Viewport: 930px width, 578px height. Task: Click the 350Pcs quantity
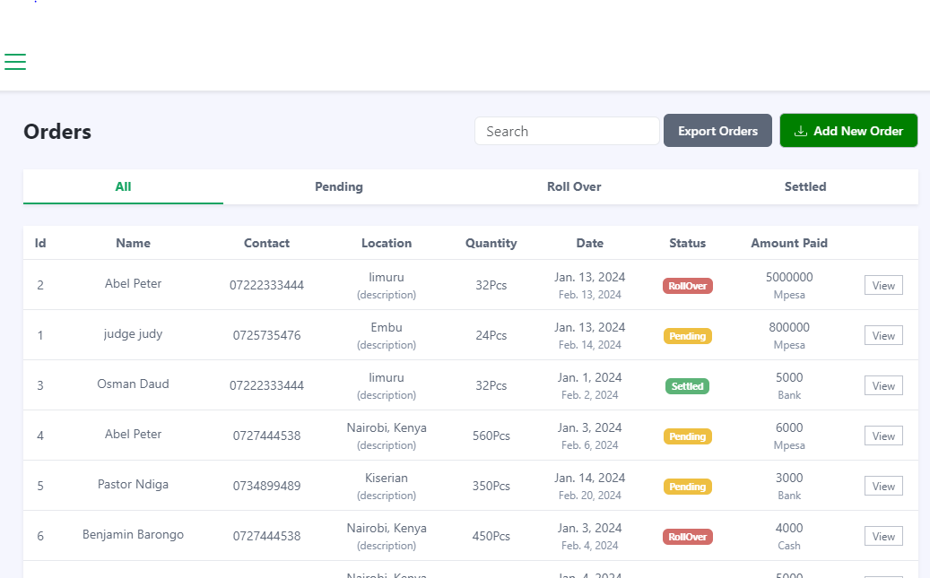click(x=491, y=486)
